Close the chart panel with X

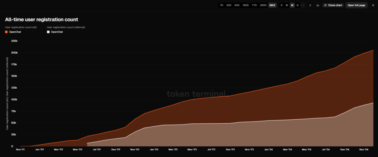click(372, 5)
